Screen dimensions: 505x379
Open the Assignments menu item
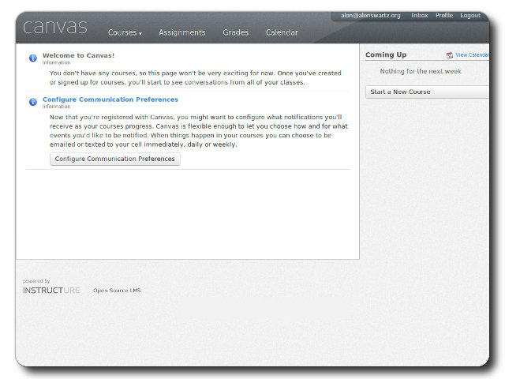pos(181,33)
